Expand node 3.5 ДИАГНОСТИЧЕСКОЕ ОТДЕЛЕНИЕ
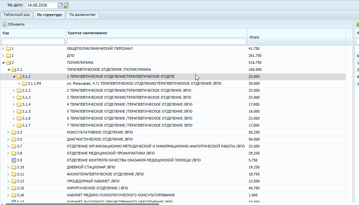This screenshot has width=359, height=205. [x=8, y=139]
